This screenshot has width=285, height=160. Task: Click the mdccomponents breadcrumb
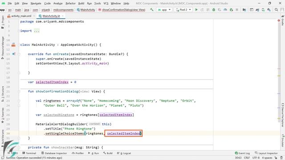(63, 10)
